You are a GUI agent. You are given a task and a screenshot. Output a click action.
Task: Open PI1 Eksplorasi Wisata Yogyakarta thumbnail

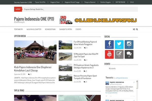pyautogui.click(x=65, y=67)
